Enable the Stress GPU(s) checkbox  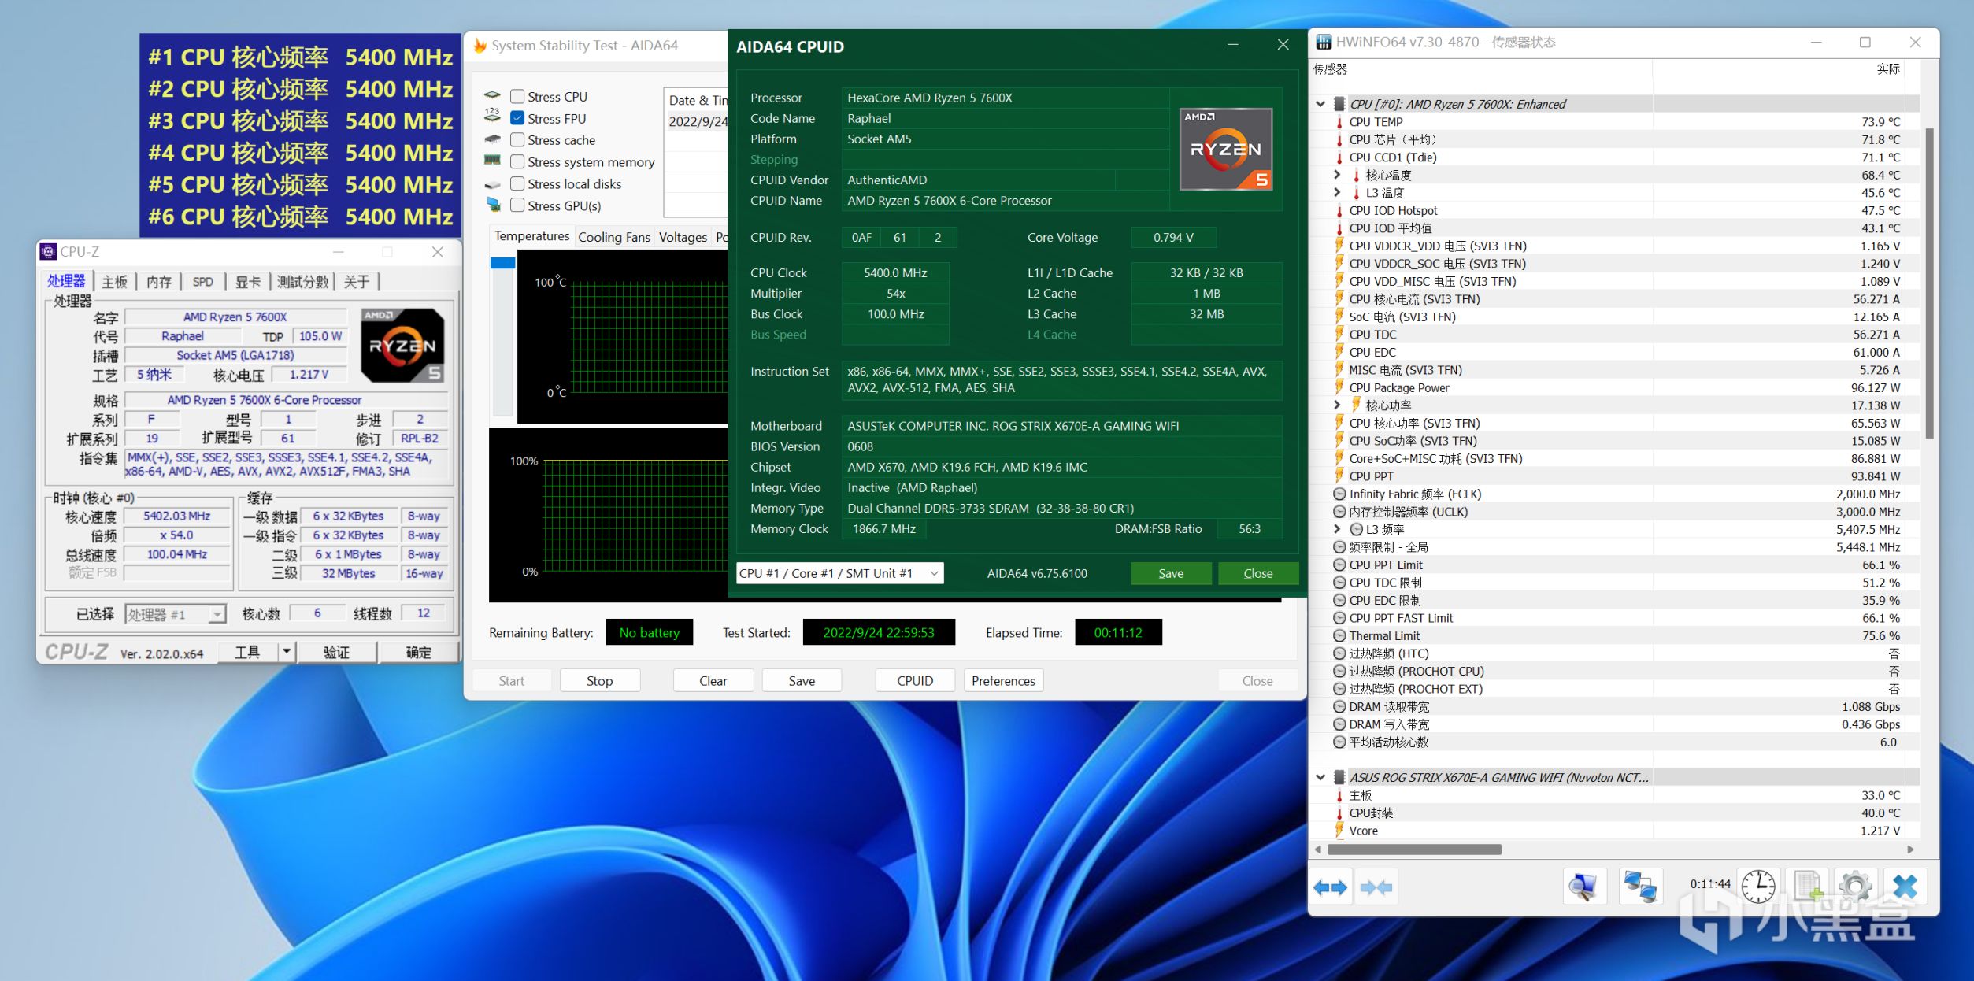click(x=517, y=205)
